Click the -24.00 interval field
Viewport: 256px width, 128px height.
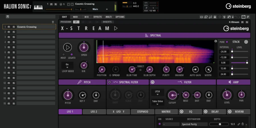(224, 51)
